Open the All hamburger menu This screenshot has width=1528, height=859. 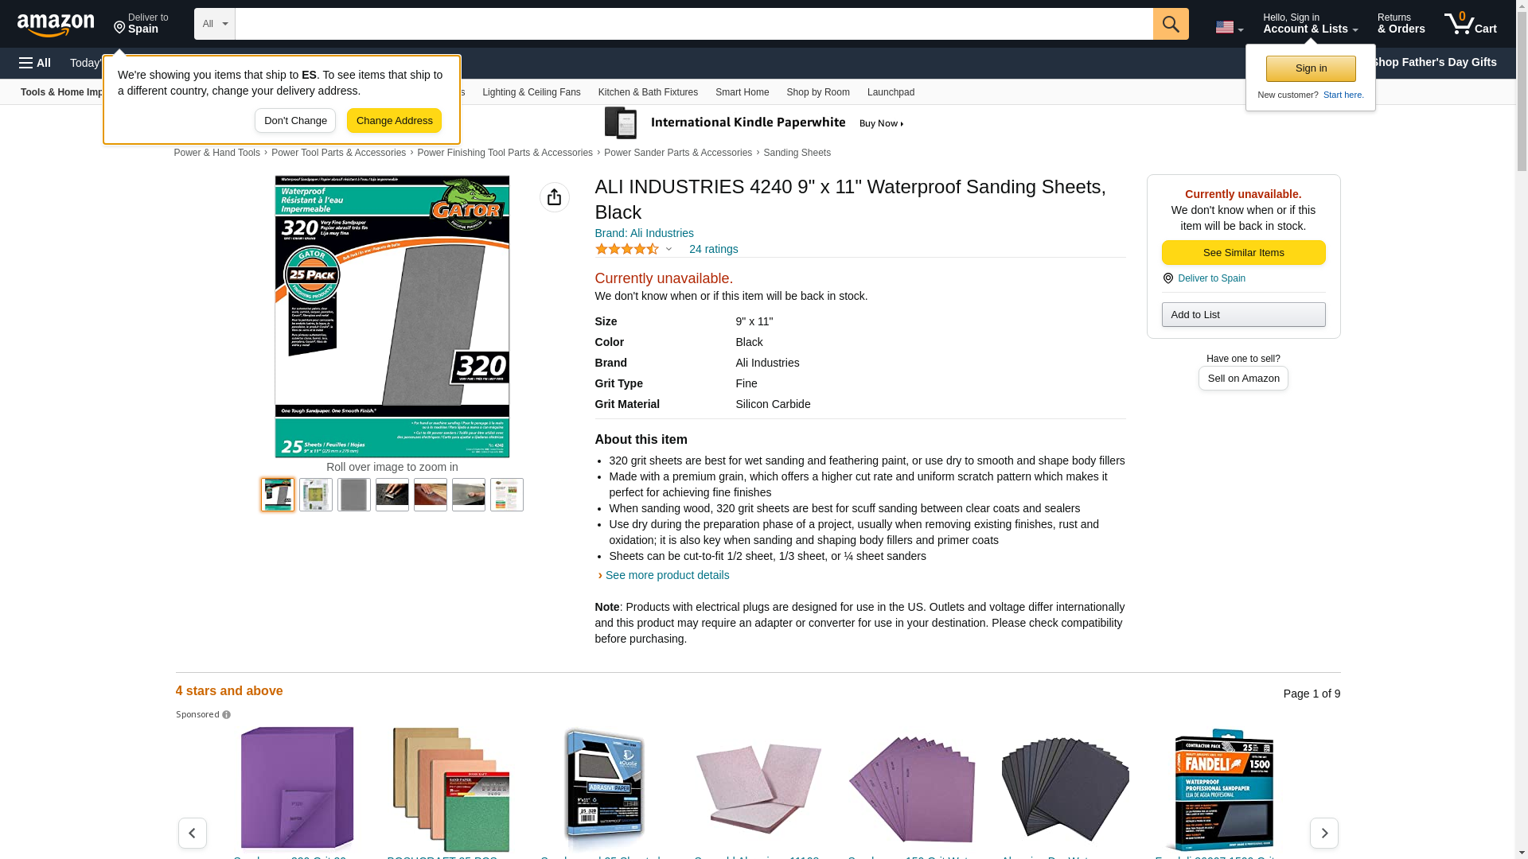pos(35,63)
